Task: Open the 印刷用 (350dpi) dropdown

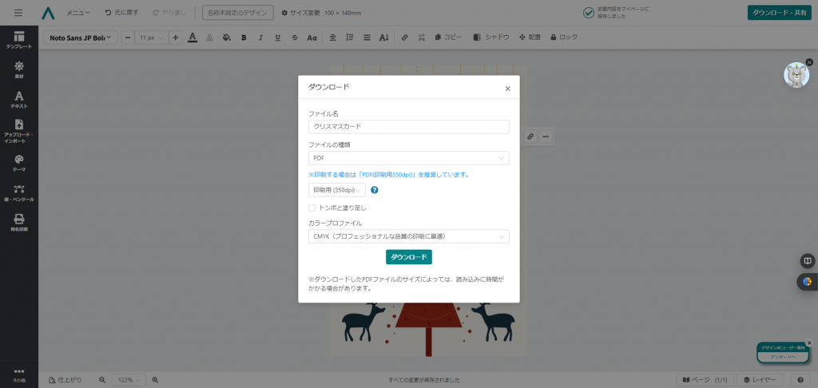Action: pyautogui.click(x=337, y=190)
